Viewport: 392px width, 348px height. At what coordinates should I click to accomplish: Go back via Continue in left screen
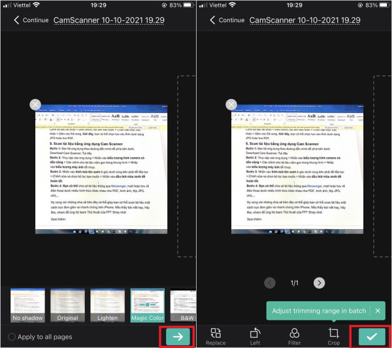tap(30, 20)
